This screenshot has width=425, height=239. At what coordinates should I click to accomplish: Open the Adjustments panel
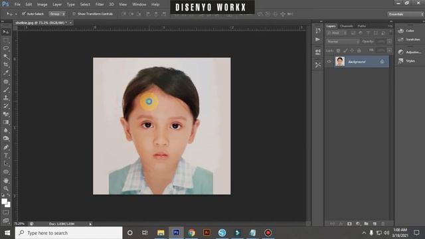point(409,52)
